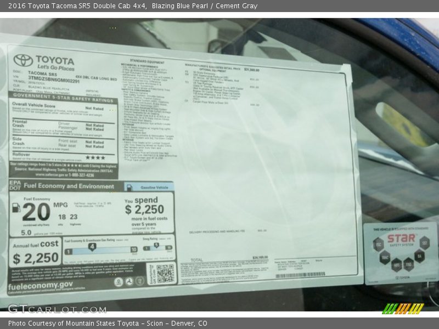Click the striped color logo at bottom right
439x329 pixels.
(403, 309)
